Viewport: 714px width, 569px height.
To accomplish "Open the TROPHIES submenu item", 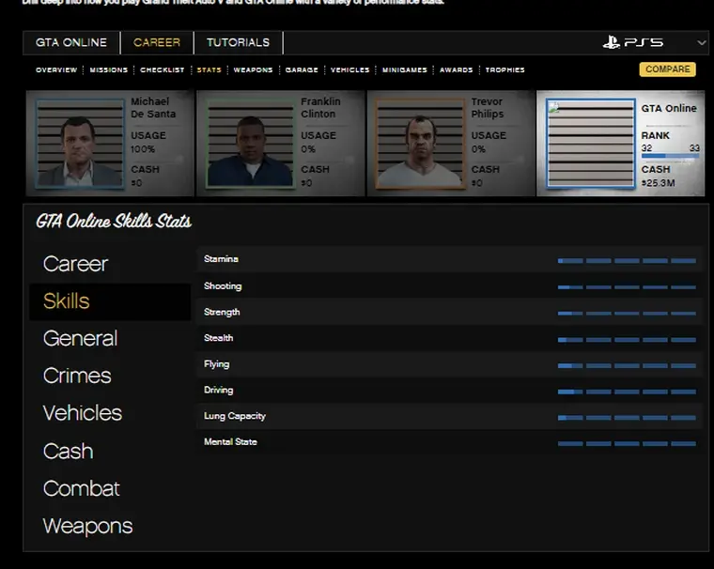I will coord(505,70).
